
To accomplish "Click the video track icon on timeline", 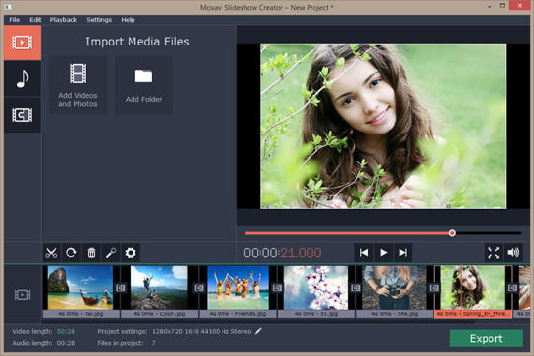I will point(22,295).
